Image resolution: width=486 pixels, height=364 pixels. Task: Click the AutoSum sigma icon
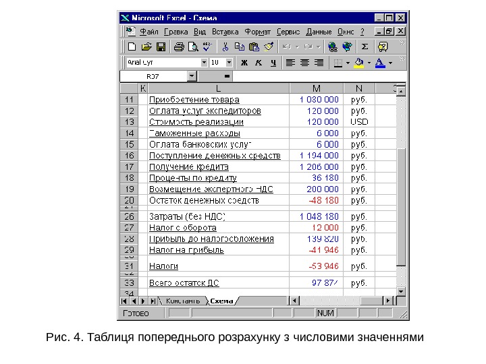pos(364,47)
